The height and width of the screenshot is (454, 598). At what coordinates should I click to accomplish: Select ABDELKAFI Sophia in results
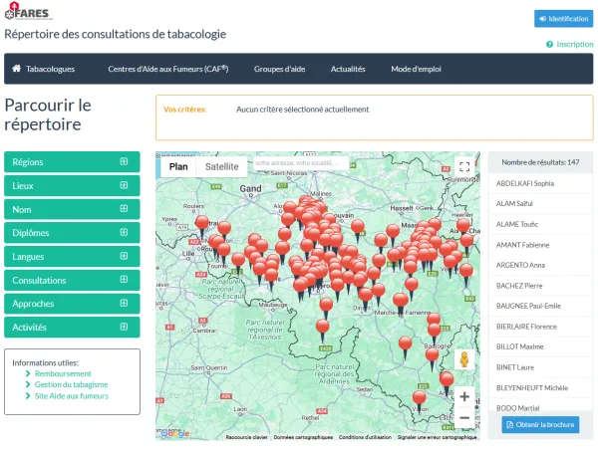tap(540, 183)
